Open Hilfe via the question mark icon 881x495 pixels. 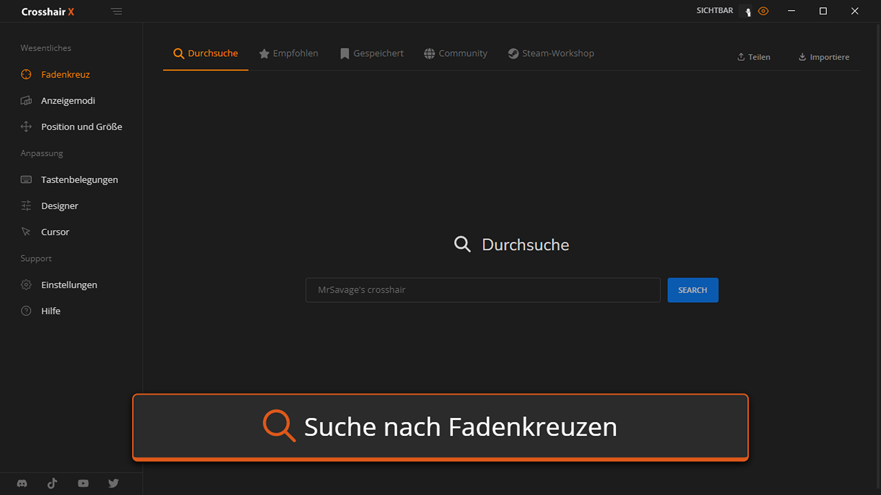tap(26, 311)
